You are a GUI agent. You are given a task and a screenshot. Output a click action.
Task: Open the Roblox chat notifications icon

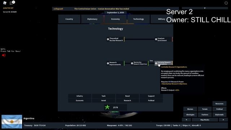click(x=12, y=3)
